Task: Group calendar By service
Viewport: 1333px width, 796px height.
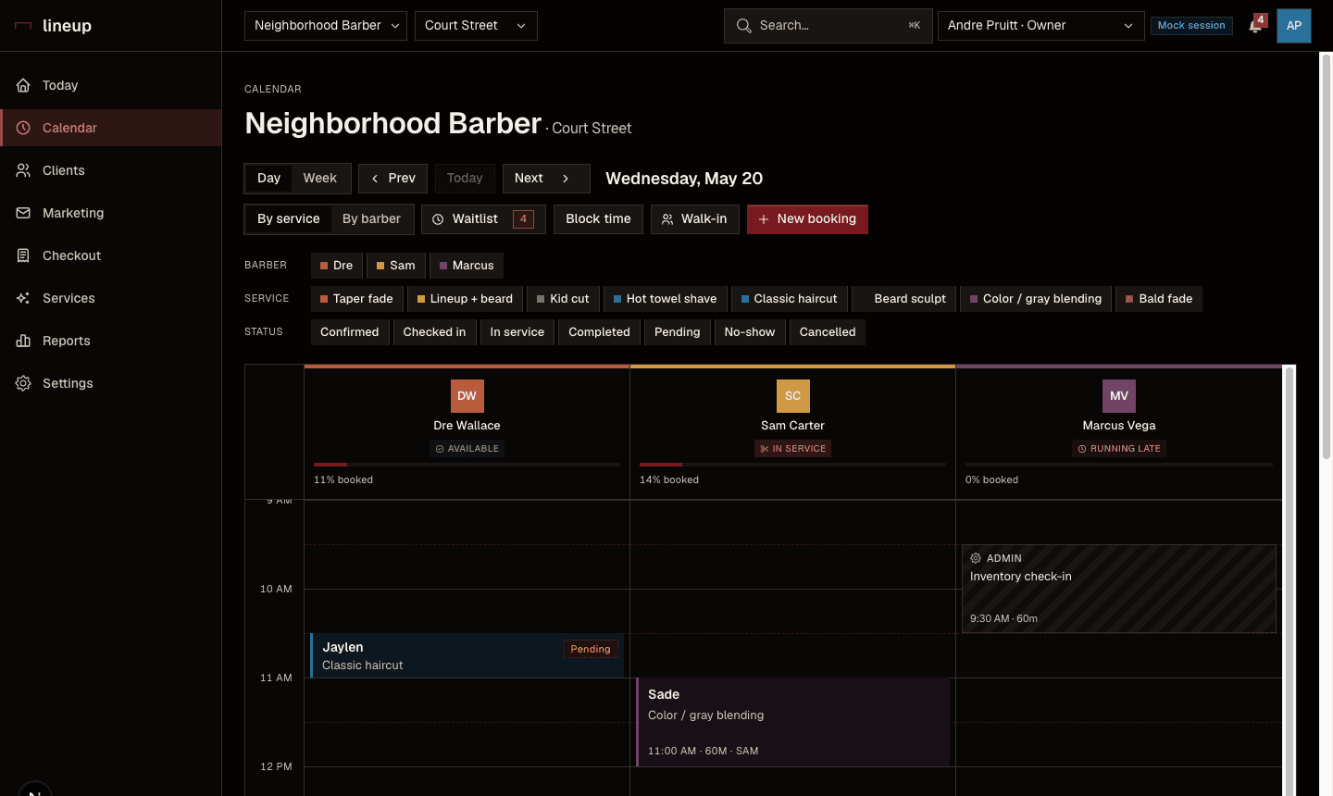Action: (289, 219)
